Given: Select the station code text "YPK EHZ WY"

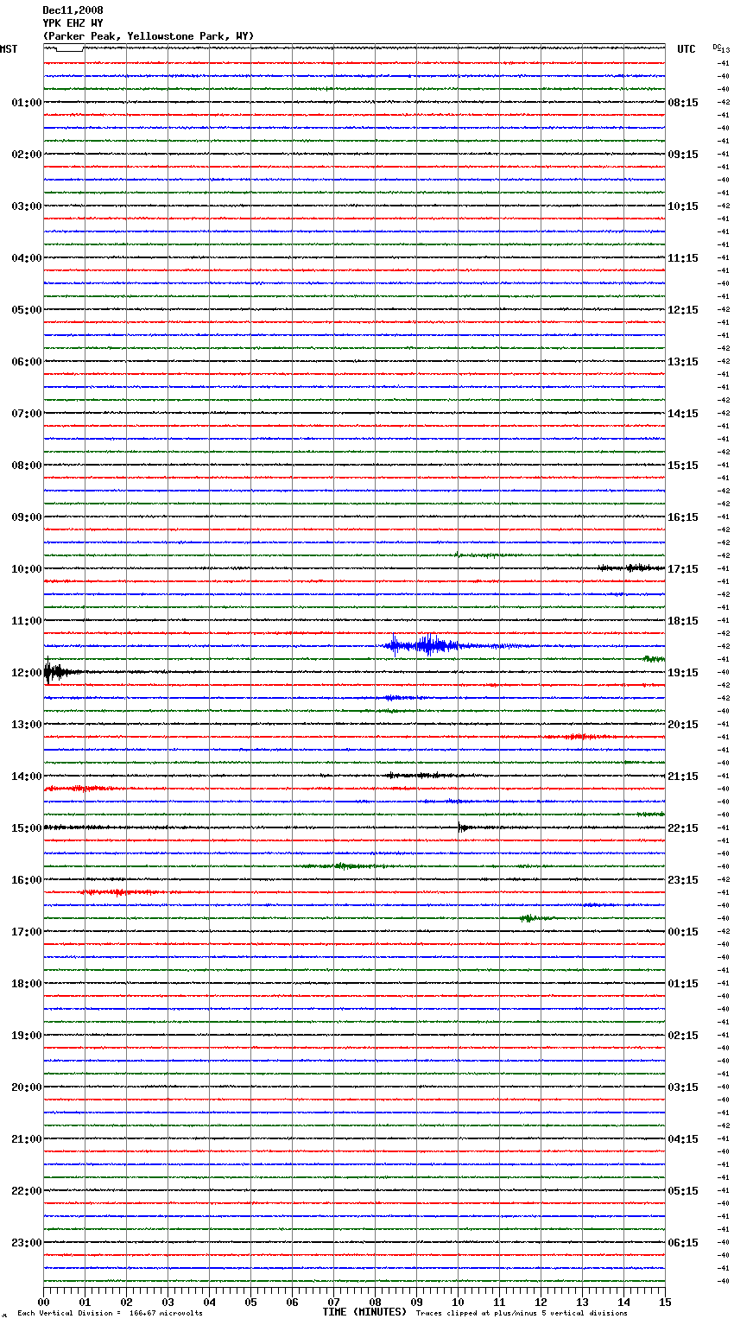Looking at the screenshot, I should 73,23.
